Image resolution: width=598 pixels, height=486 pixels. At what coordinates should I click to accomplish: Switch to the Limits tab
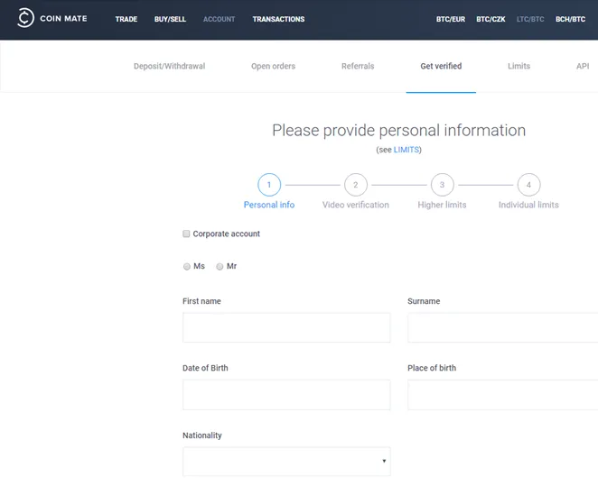pyautogui.click(x=519, y=66)
